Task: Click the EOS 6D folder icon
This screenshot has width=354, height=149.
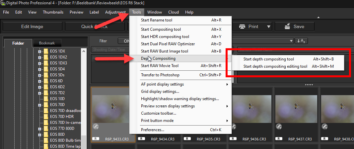Action: click(46, 81)
